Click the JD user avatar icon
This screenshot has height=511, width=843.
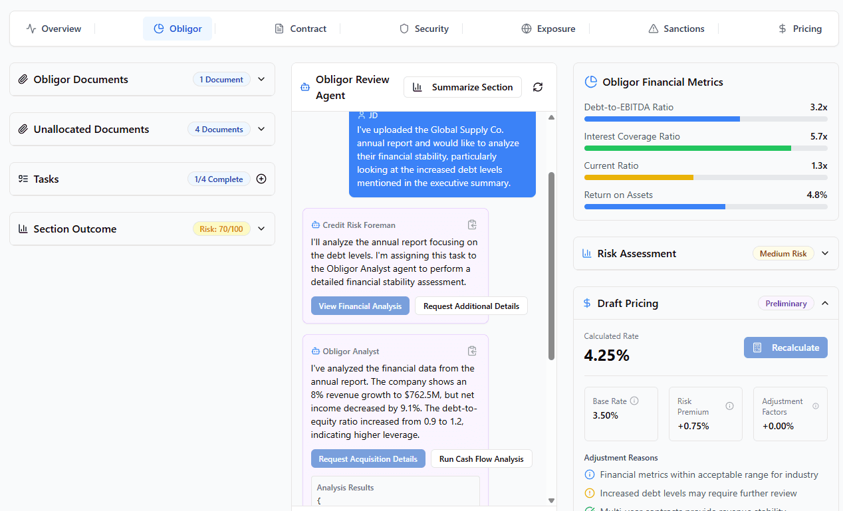click(362, 116)
